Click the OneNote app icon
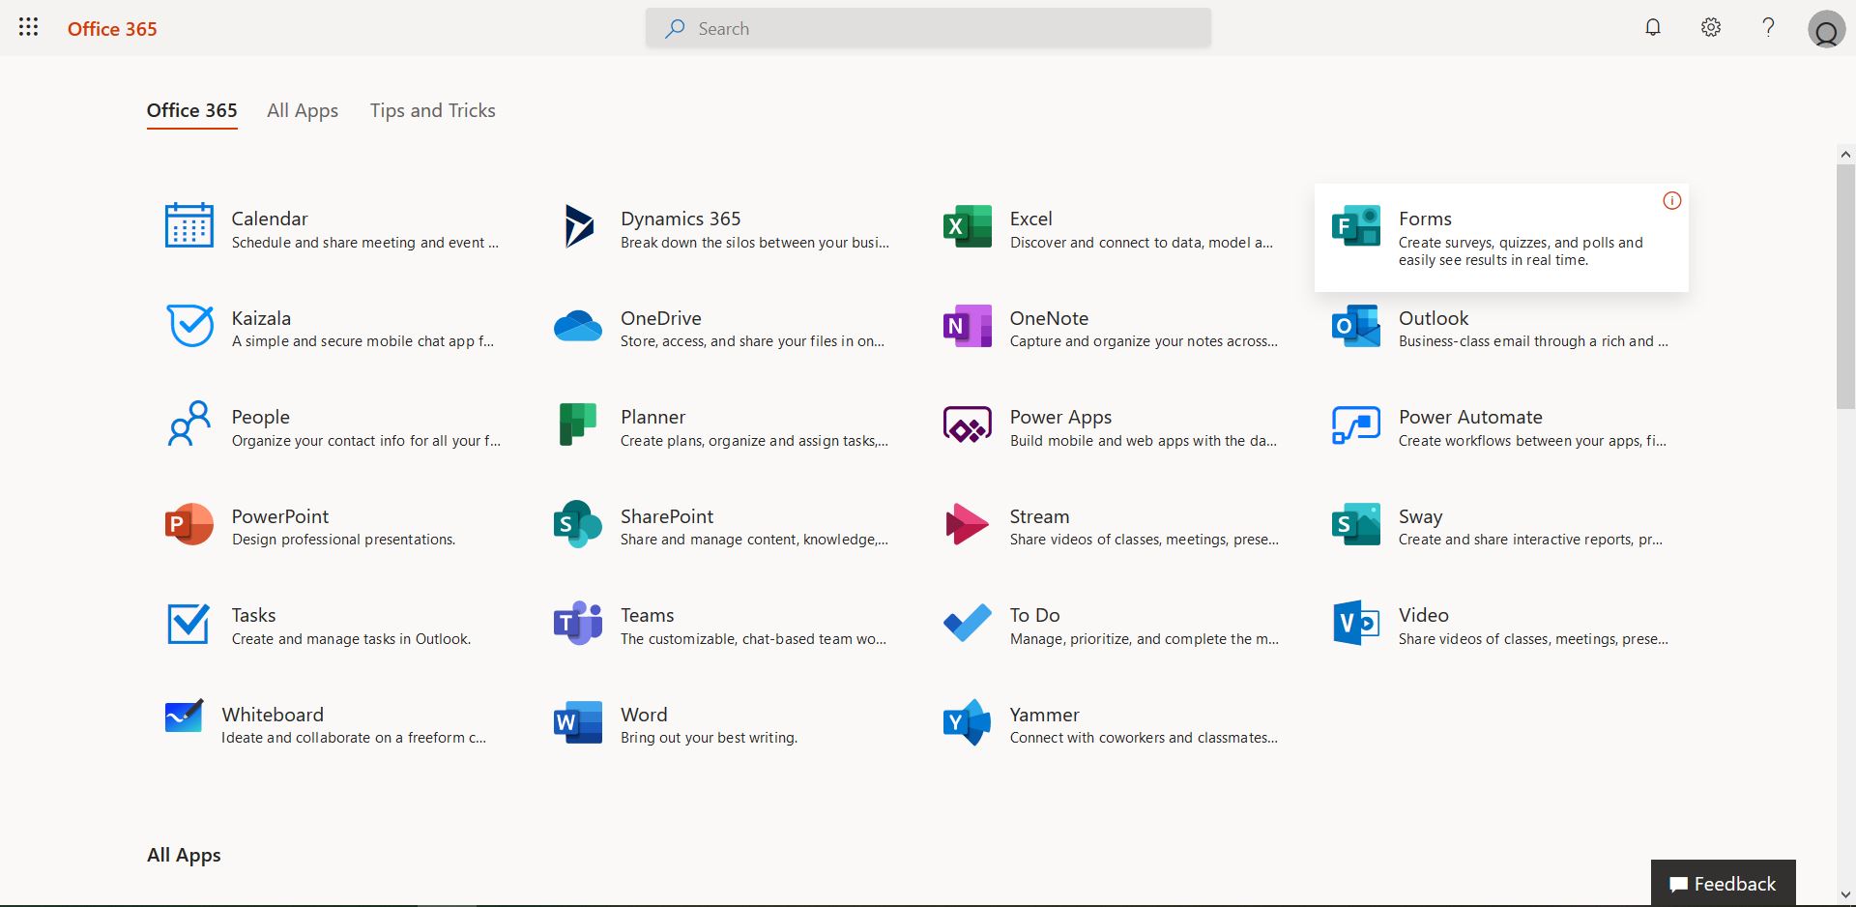 click(968, 326)
